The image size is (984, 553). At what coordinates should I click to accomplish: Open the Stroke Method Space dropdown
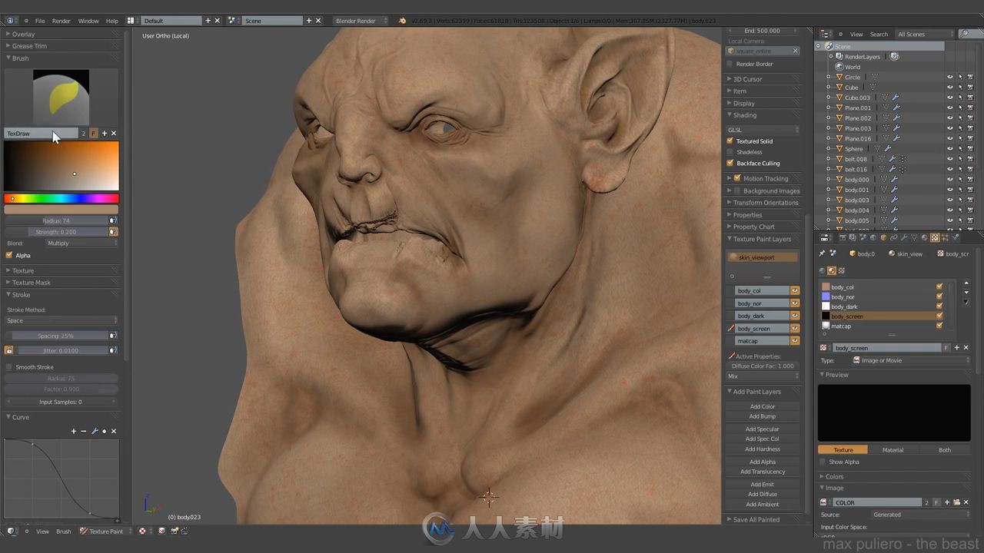[x=61, y=320]
